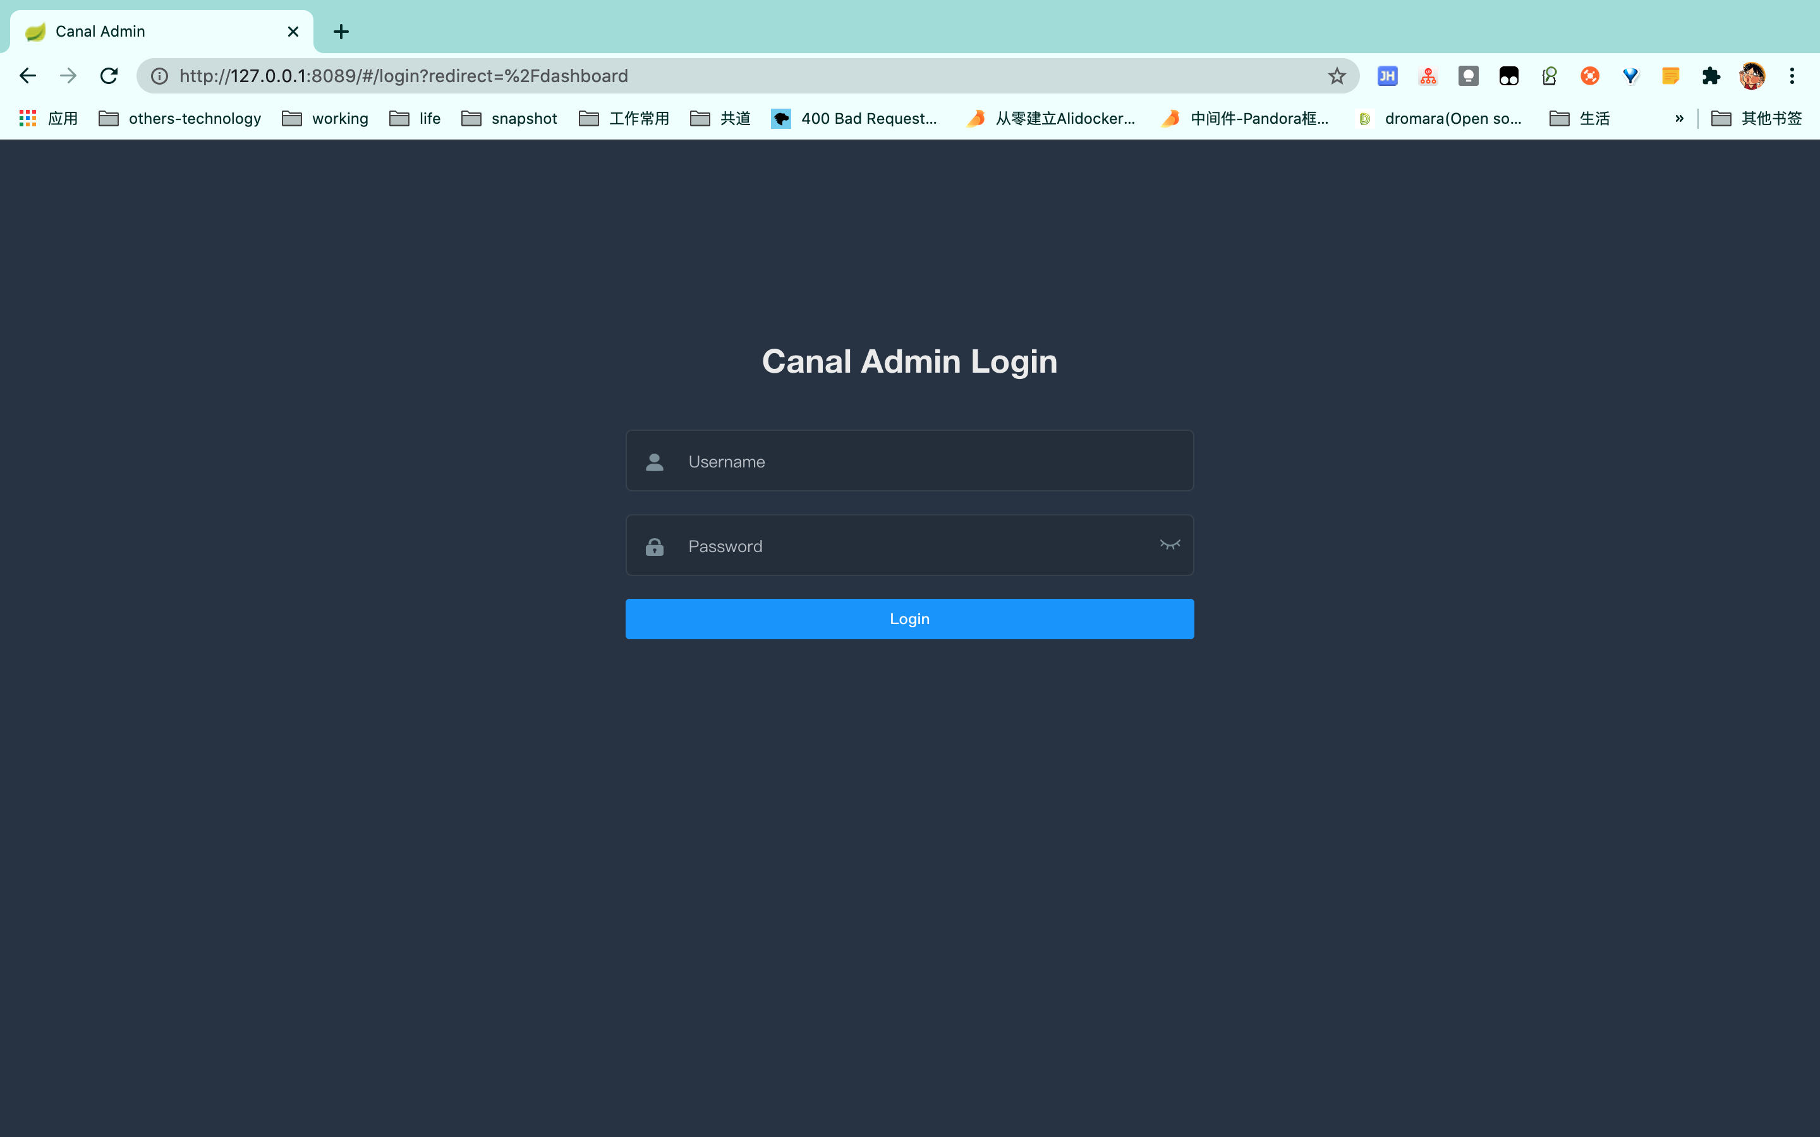Open a new browser tab

pos(341,32)
